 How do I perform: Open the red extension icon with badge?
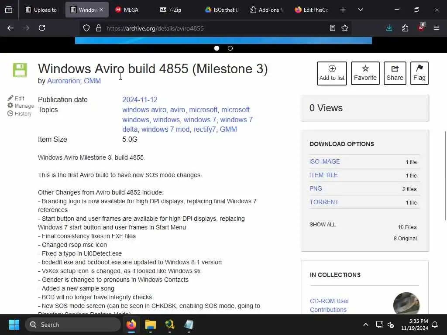point(421,27)
